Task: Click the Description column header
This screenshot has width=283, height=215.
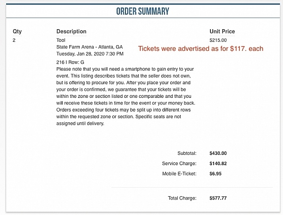Action: 71,32
